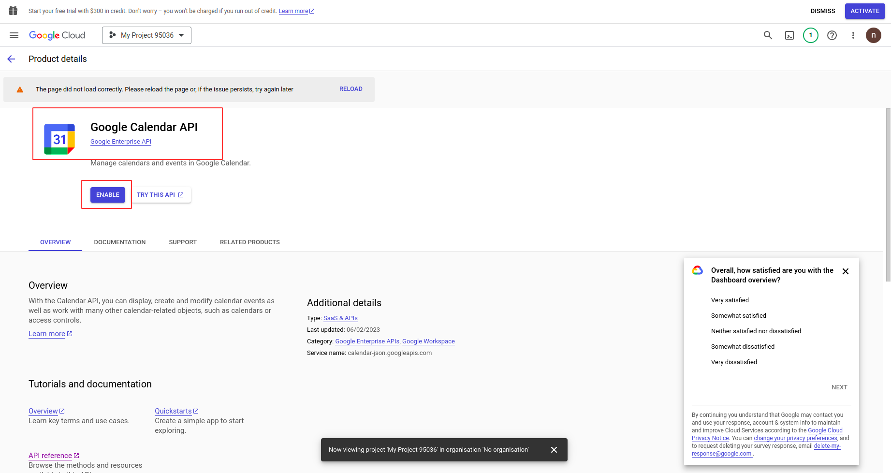Click NEXT in the survey
Viewport: 891px width, 473px height.
839,387
